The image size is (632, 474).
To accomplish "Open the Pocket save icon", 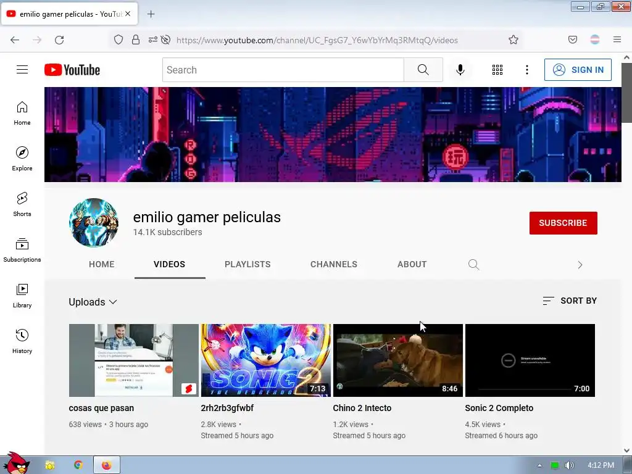I will [573, 39].
